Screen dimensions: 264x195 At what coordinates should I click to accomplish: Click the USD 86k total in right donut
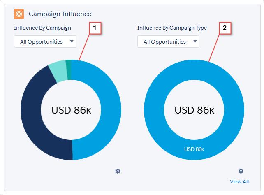pos(194,110)
